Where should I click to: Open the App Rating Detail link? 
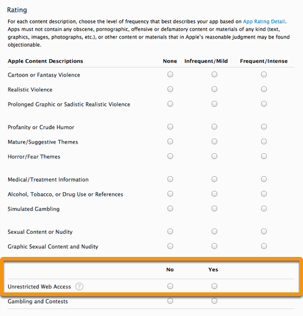click(264, 22)
